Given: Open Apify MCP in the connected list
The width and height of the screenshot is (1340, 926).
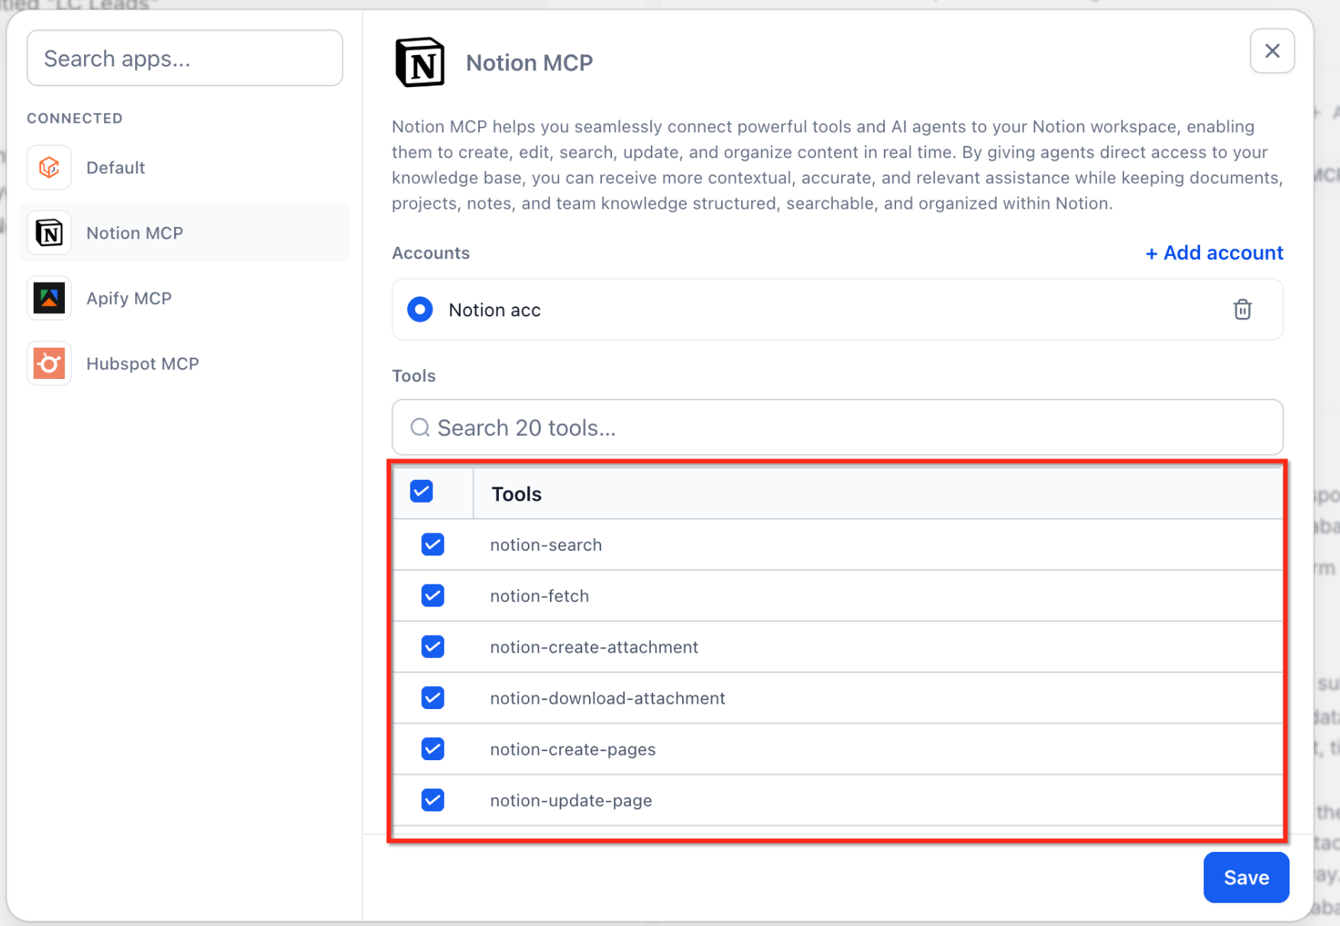Looking at the screenshot, I should coord(185,298).
